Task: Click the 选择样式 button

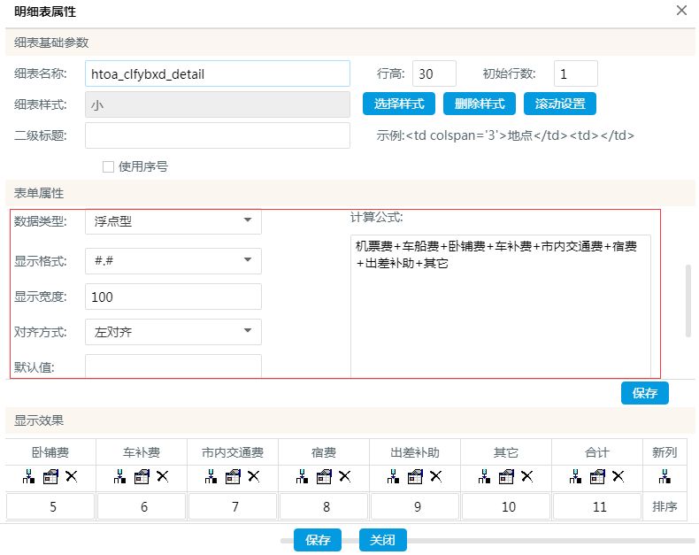Action: (398, 104)
